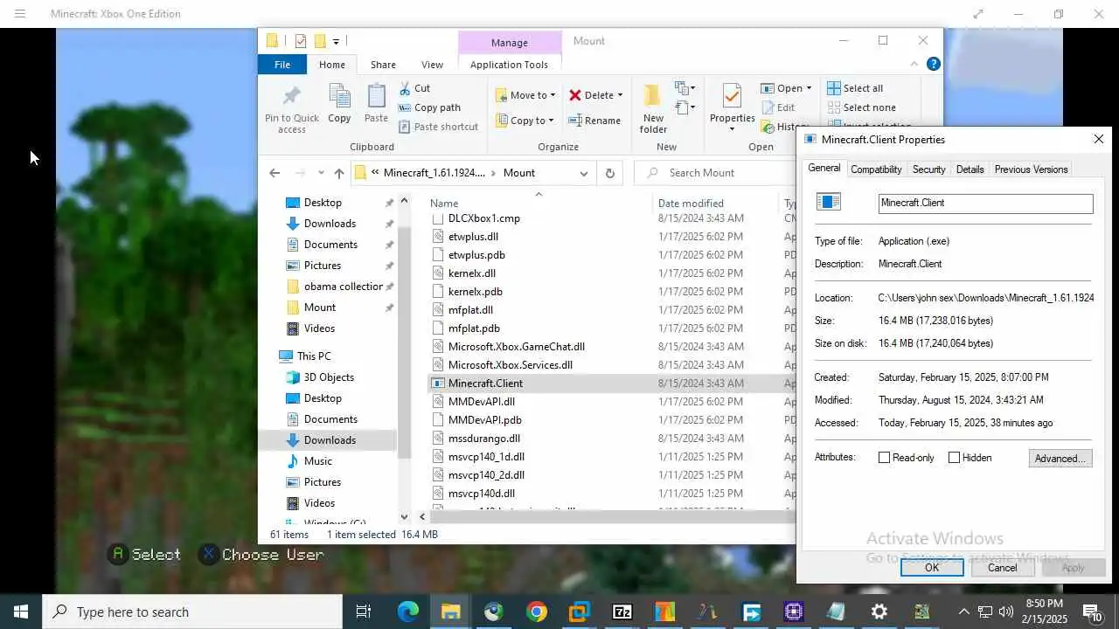Click Paste shortcut in the ribbon
Image resolution: width=1119 pixels, height=629 pixels.
point(438,127)
